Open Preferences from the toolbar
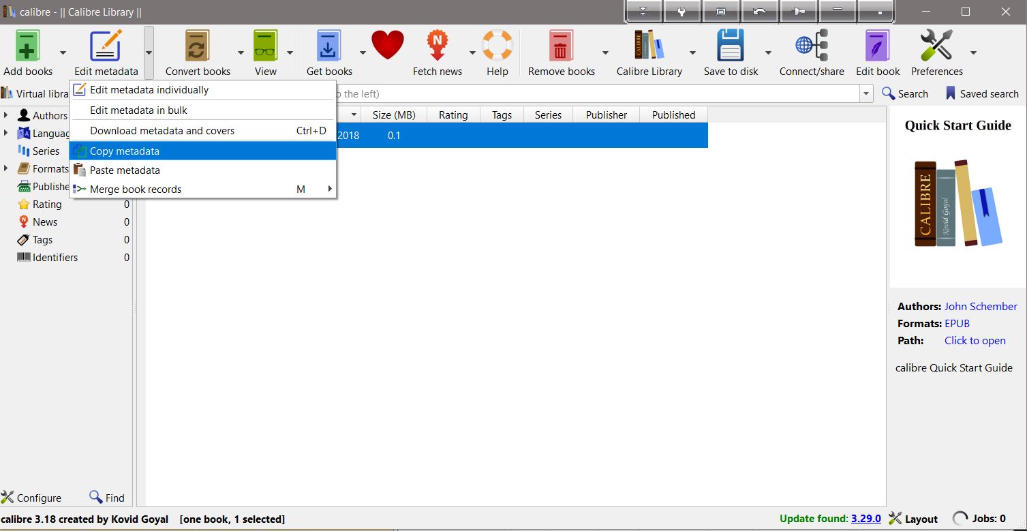 click(936, 46)
